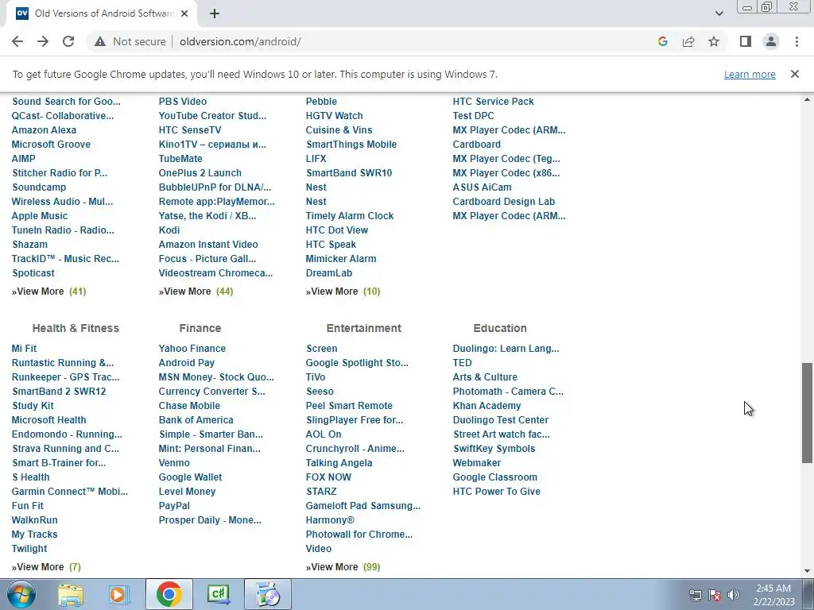Screen dimensions: 814x610
Task: Open the TED link
Action: pos(462,362)
